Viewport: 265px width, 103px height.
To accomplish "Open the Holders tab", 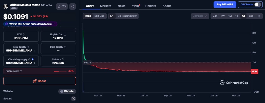I will (x=150, y=6).
